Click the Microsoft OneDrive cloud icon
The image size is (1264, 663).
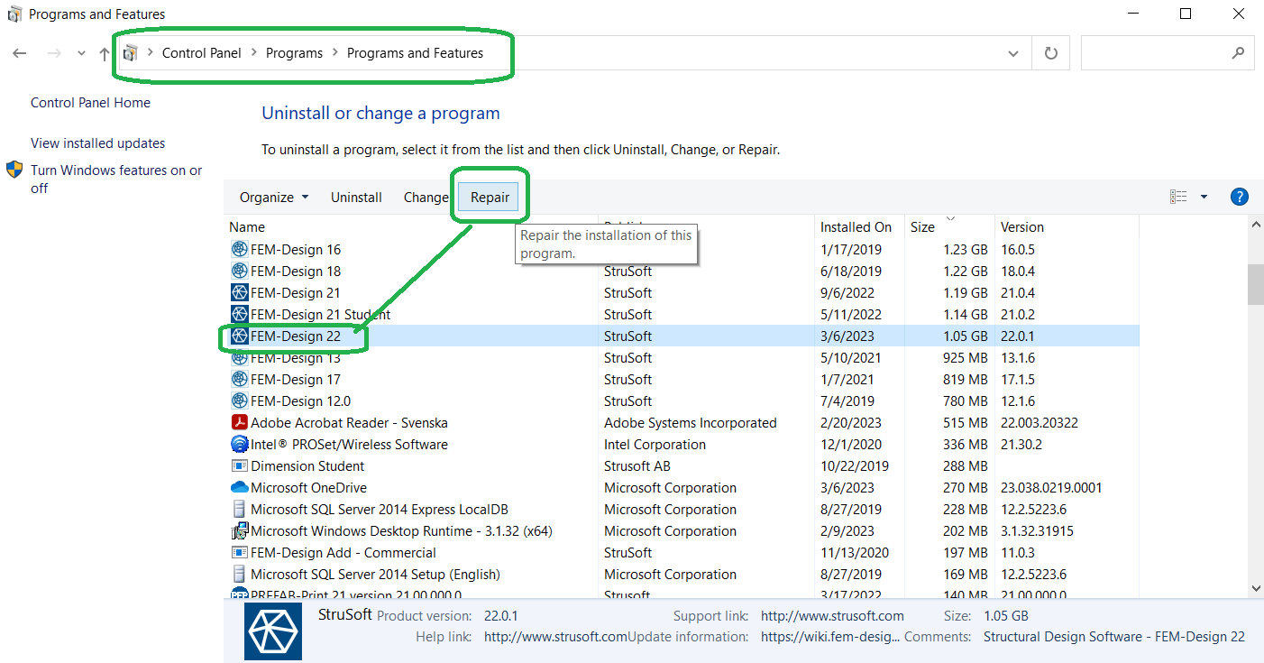pyautogui.click(x=239, y=488)
